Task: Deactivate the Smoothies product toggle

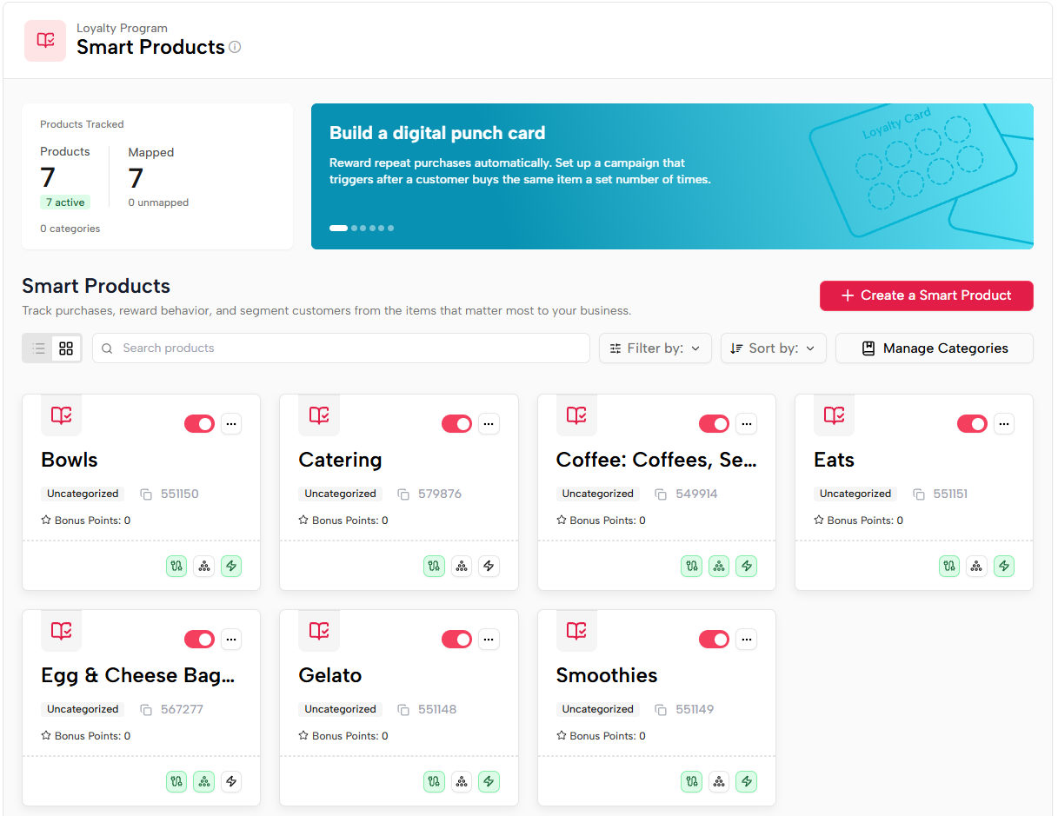Action: click(714, 640)
